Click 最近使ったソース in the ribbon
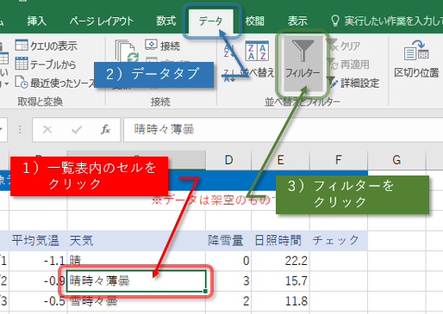The image size is (443, 314). point(54,83)
